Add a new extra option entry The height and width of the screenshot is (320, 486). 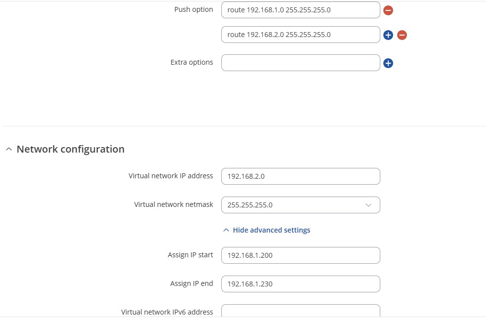(x=388, y=63)
